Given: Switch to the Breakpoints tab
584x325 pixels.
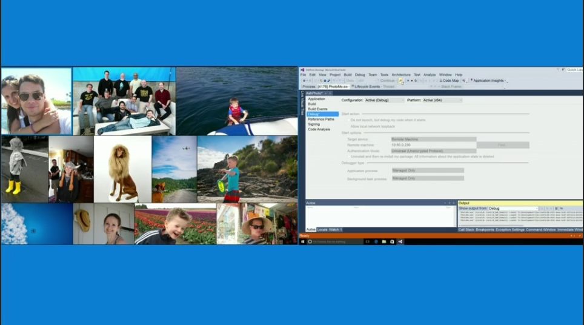Looking at the screenshot, I should [485, 230].
